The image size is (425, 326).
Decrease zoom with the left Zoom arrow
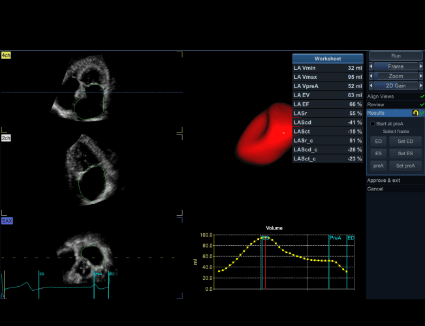click(x=371, y=76)
